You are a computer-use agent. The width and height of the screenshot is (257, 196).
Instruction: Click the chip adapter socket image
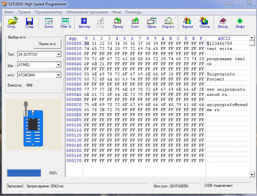[33, 124]
